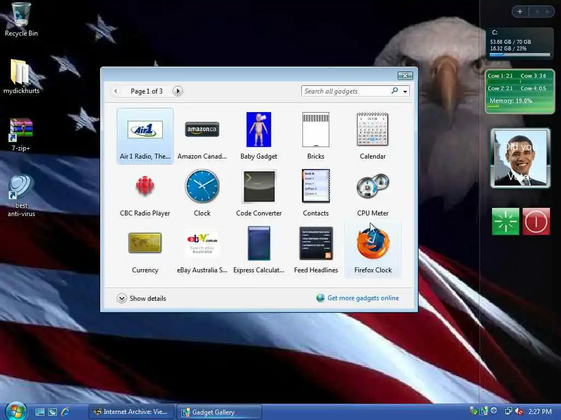Choose the CPU Meter gadget icon
The width and height of the screenshot is (561, 420).
coord(373,186)
